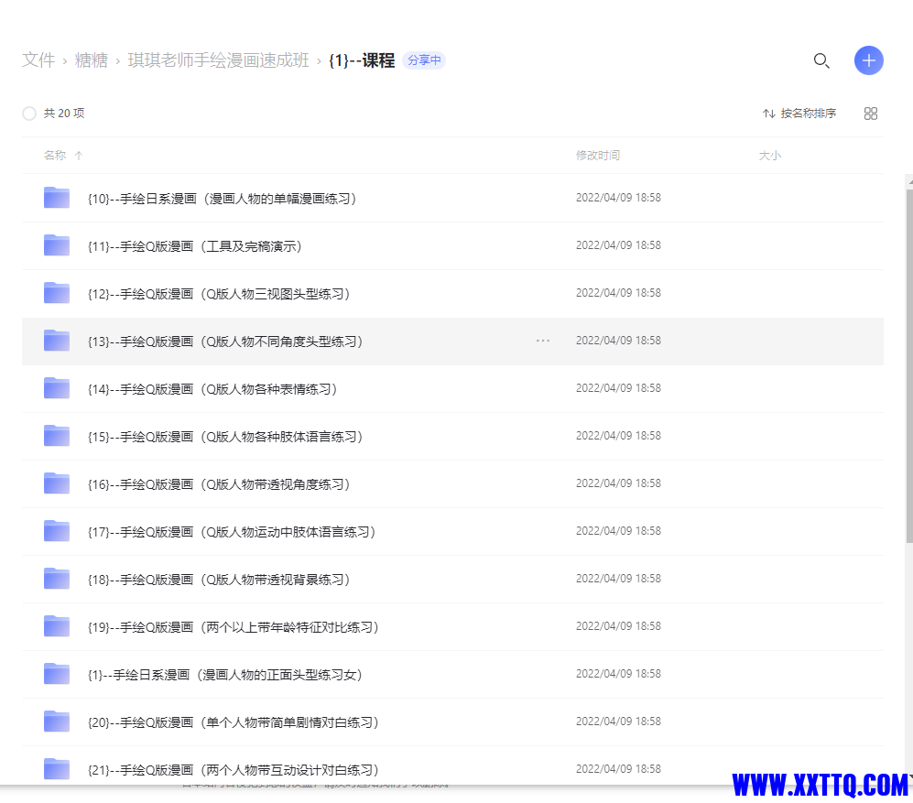Image resolution: width=913 pixels, height=803 pixels.
Task: Click the vertical scrollbar thumb
Action: click(x=909, y=365)
